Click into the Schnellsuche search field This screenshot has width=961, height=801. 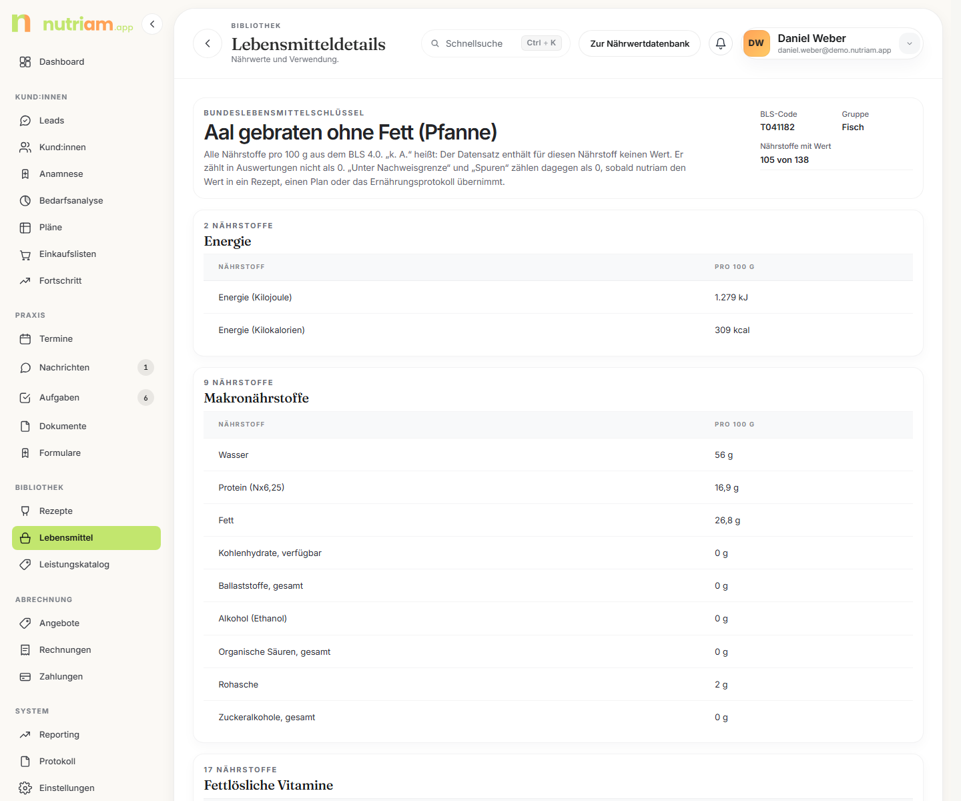495,43
